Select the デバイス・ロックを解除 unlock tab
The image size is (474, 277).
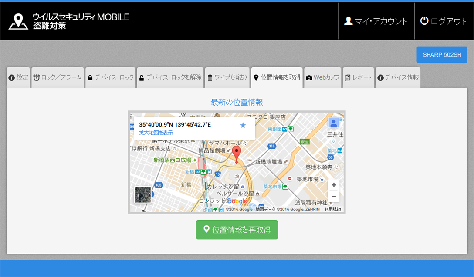click(x=170, y=77)
